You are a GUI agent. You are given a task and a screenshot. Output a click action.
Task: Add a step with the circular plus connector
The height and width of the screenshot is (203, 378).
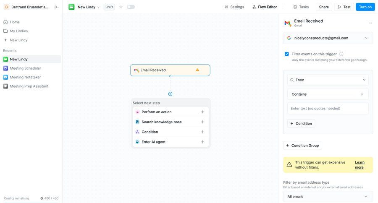(x=170, y=94)
